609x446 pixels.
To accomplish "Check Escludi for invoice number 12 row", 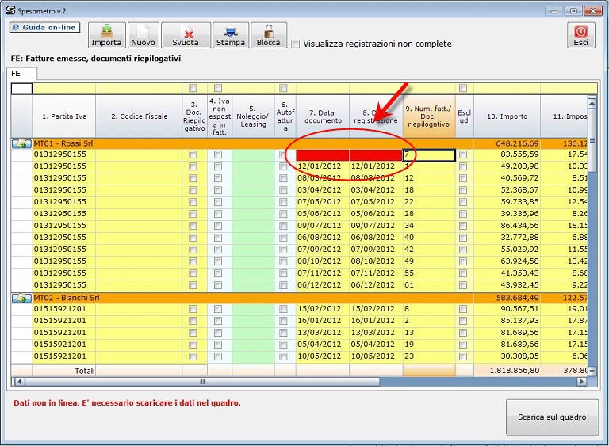I will click(463, 178).
